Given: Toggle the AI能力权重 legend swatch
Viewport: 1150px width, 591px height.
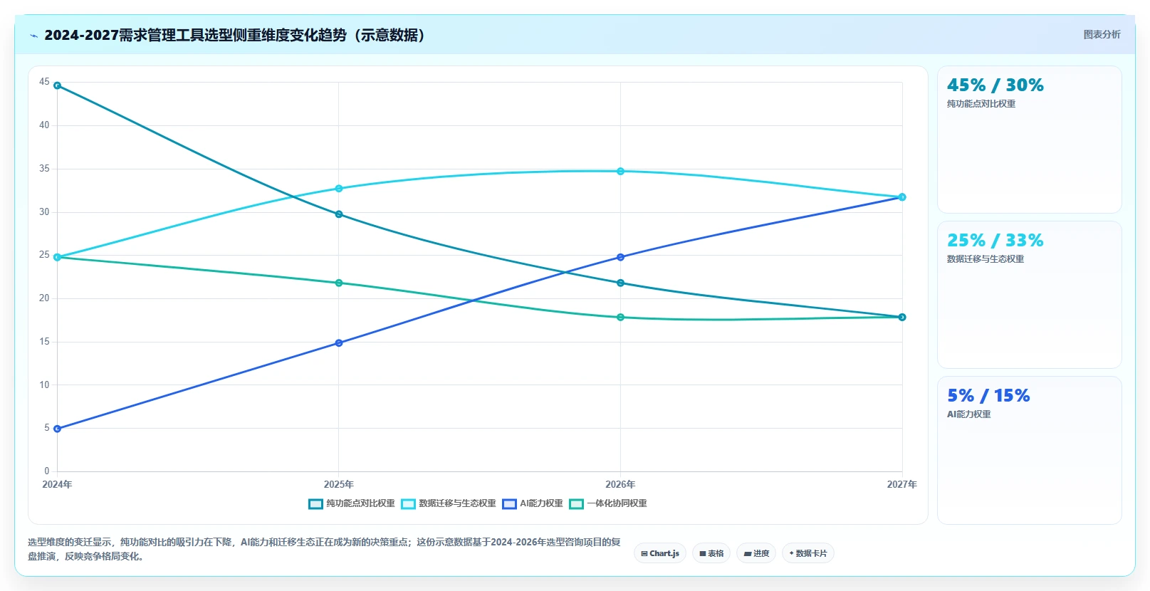Looking at the screenshot, I should coord(509,503).
